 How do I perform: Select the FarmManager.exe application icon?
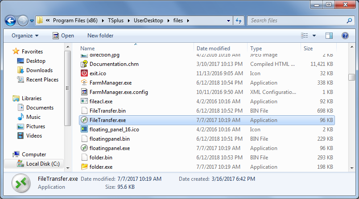84,83
